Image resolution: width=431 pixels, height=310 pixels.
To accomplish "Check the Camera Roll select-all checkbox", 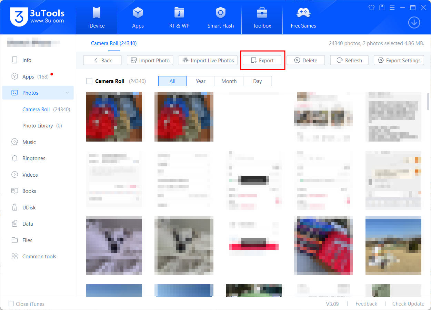I will pos(89,81).
